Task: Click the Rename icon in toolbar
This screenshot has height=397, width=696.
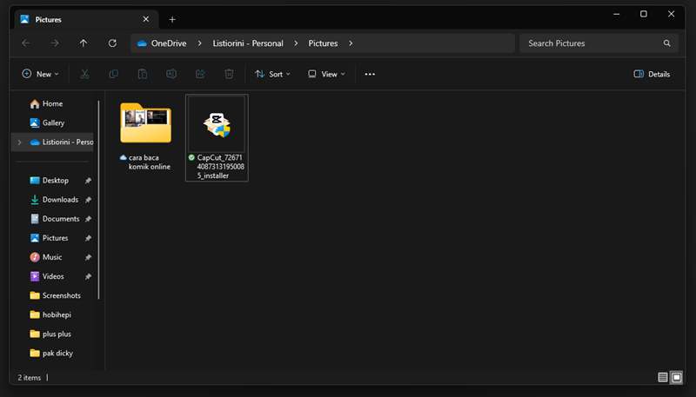Action: (x=171, y=75)
